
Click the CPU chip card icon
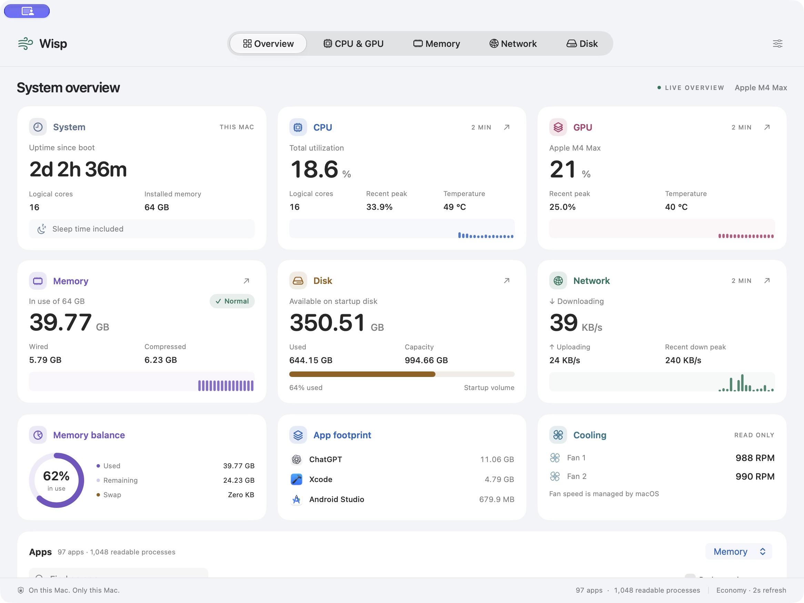tap(298, 127)
